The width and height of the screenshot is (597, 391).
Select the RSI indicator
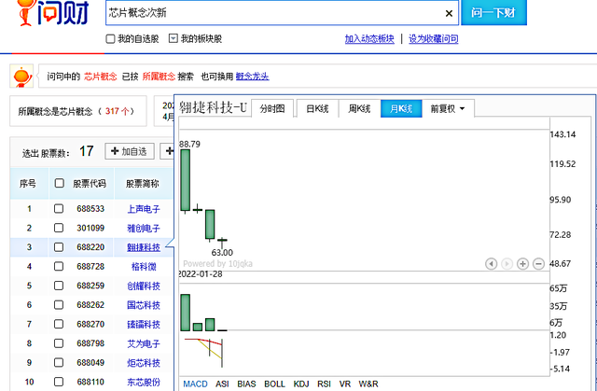coord(324,384)
